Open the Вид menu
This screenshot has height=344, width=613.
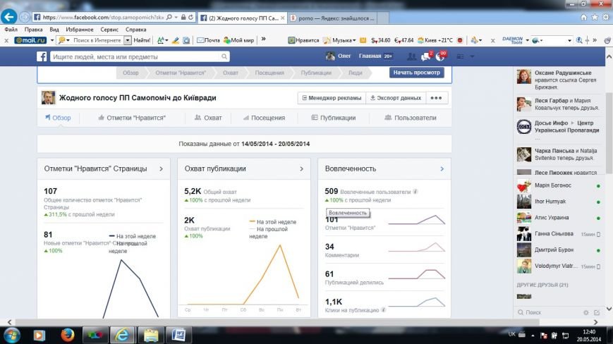(54, 30)
